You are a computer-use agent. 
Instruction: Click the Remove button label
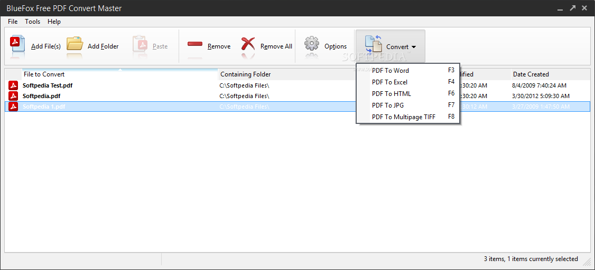pos(219,46)
